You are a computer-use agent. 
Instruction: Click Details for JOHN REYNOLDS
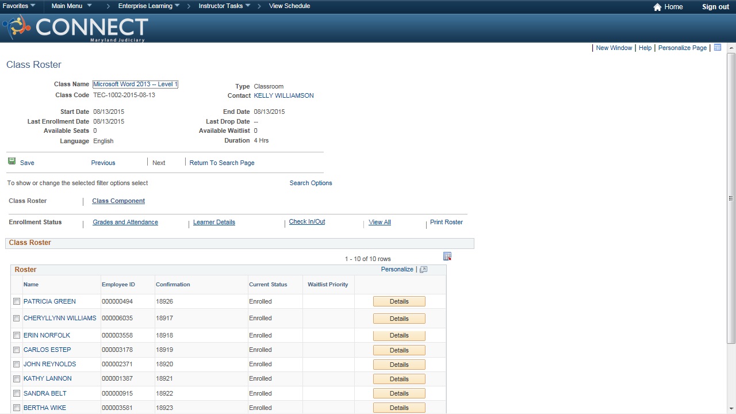pyautogui.click(x=399, y=365)
